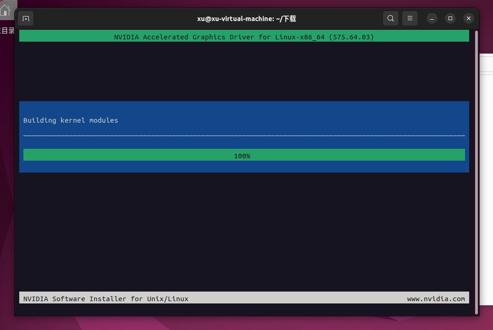Click the terminal vertical scrollbar
Viewport: 493px width, 330px height.
click(476, 172)
